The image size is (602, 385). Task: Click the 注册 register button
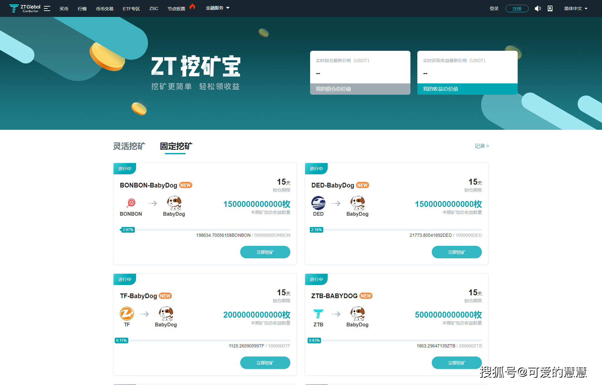click(x=517, y=8)
